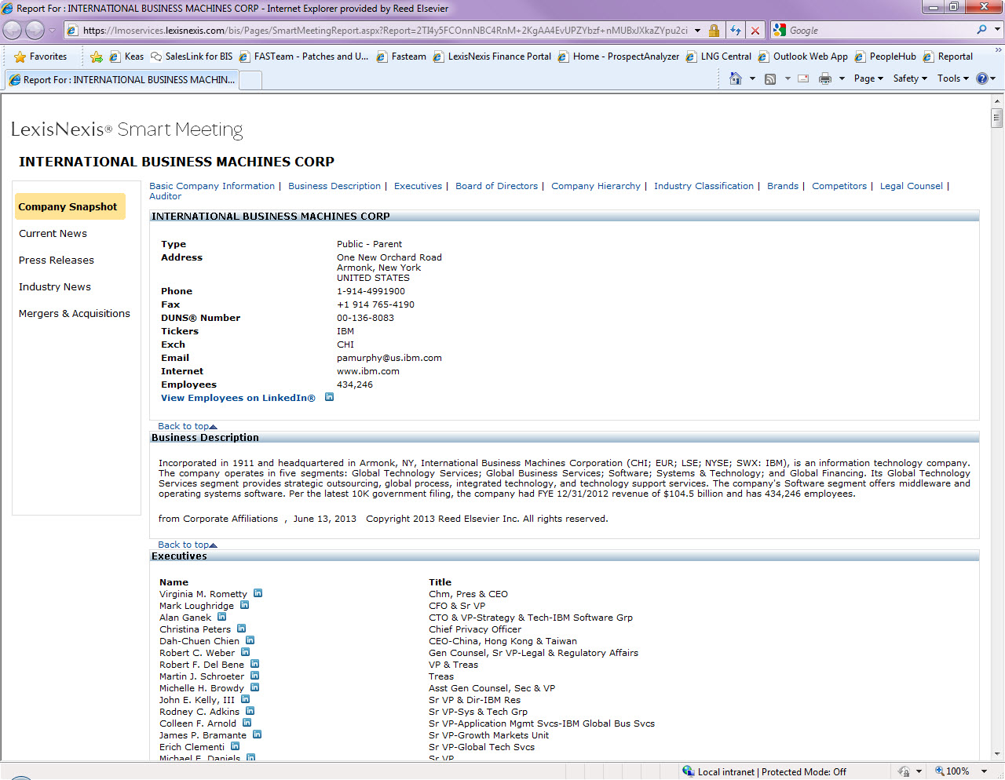Click the www.ibm.com Internet value
The width and height of the screenshot is (1005, 780).
tap(368, 371)
